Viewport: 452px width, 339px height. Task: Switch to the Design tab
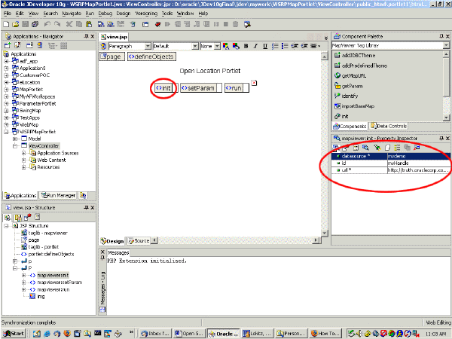112,241
